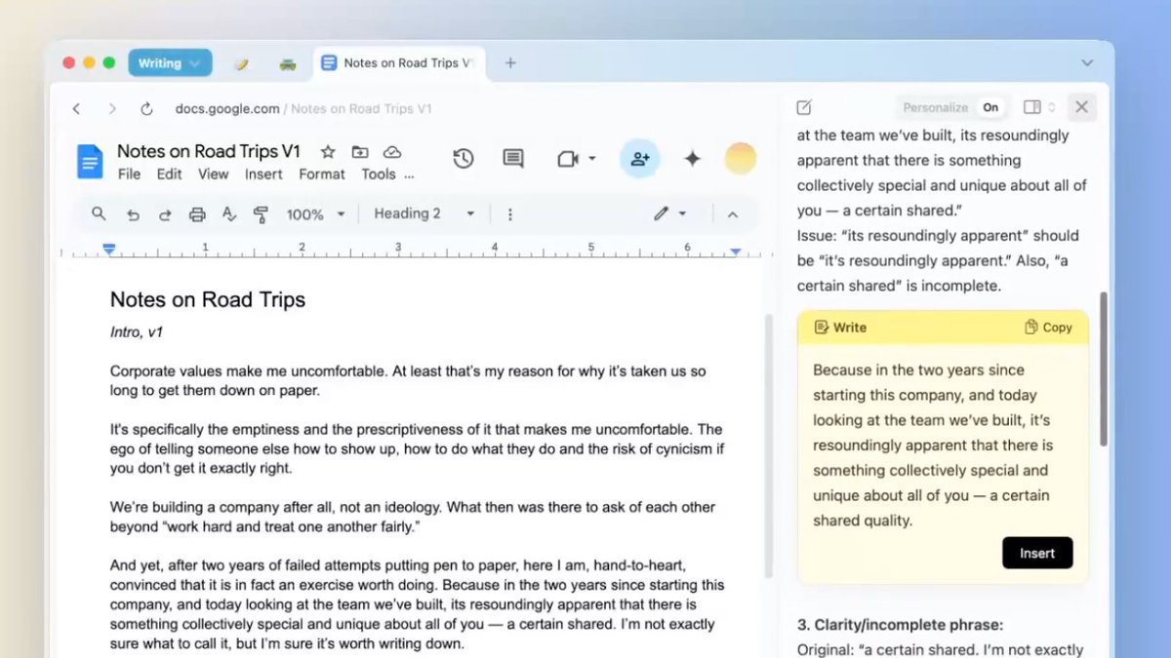Open the side panel layout selector
The width and height of the screenshot is (1171, 658).
click(x=1039, y=107)
